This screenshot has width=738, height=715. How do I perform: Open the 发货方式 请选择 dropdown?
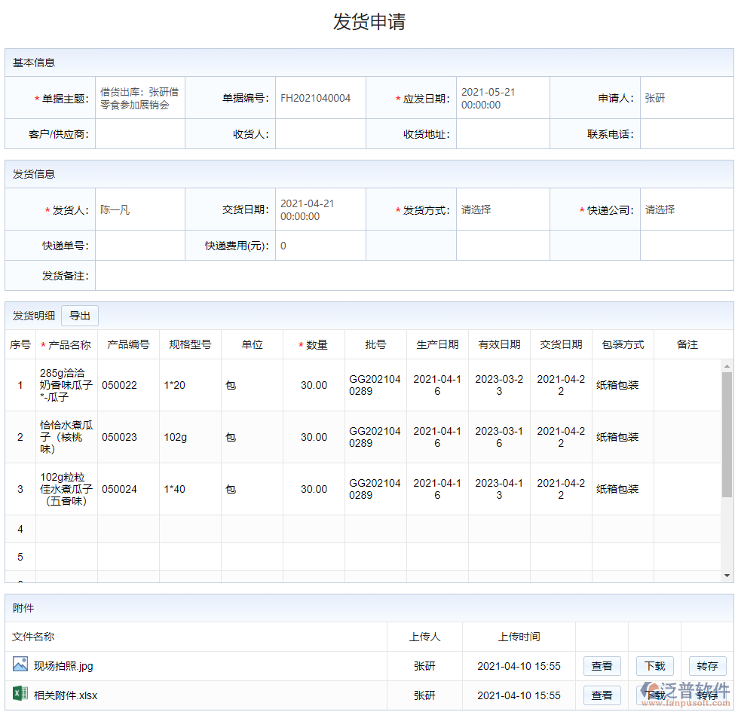pos(503,209)
